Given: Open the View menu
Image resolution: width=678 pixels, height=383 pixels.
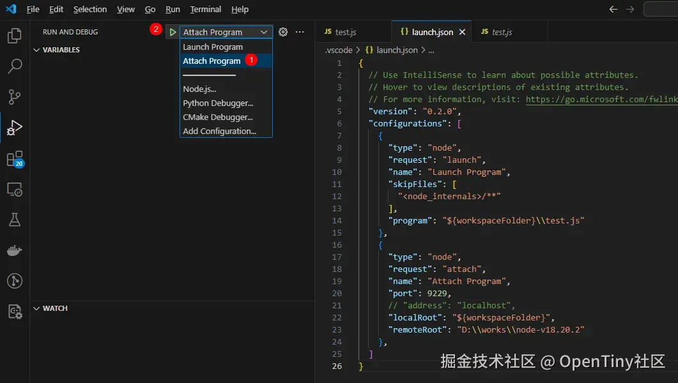Looking at the screenshot, I should coord(126,9).
